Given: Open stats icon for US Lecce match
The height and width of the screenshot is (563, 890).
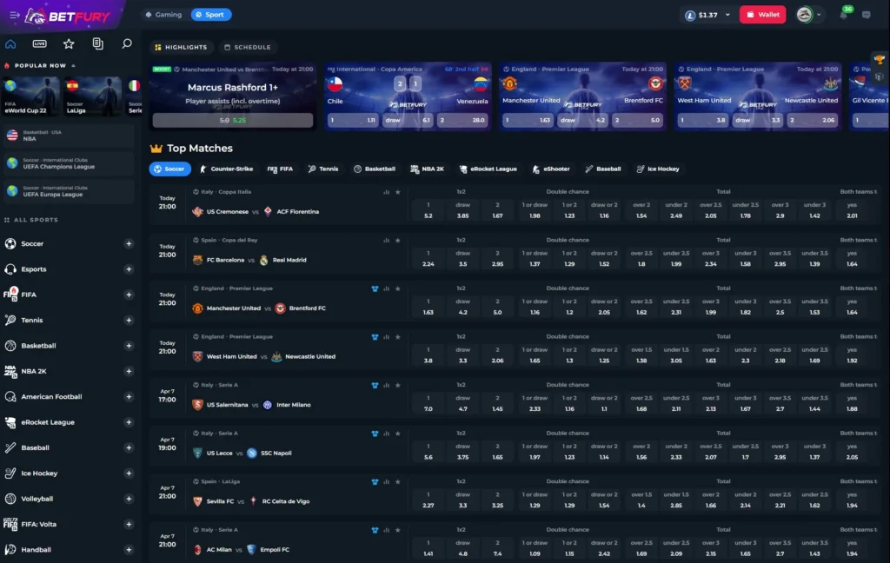Looking at the screenshot, I should coord(387,433).
